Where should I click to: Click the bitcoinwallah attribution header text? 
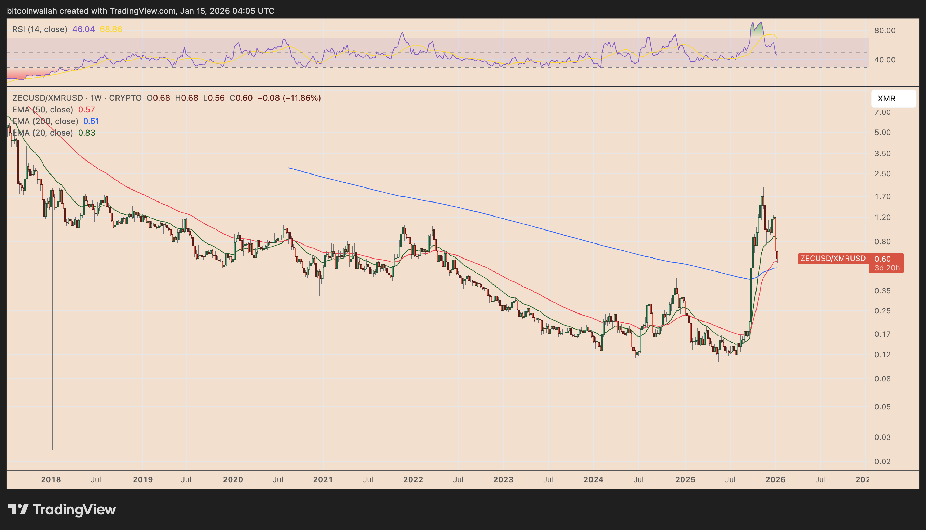(140, 11)
